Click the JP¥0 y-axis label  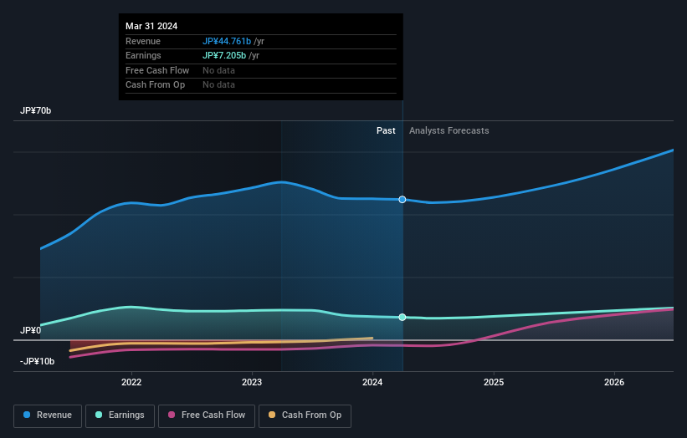point(31,330)
